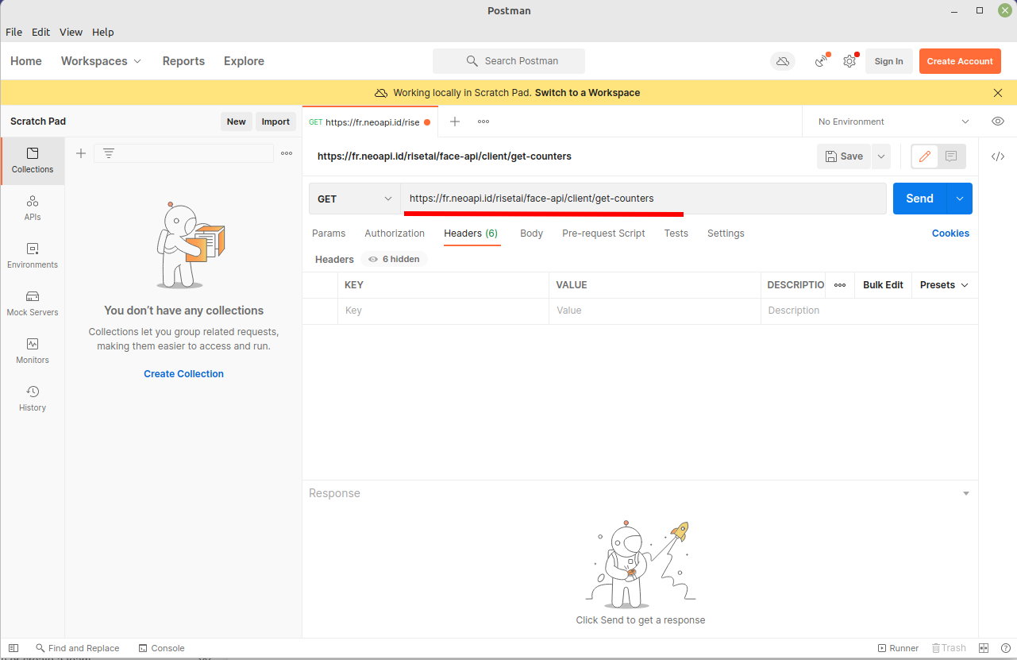
Task: Open the Cookies link
Action: pos(950,234)
